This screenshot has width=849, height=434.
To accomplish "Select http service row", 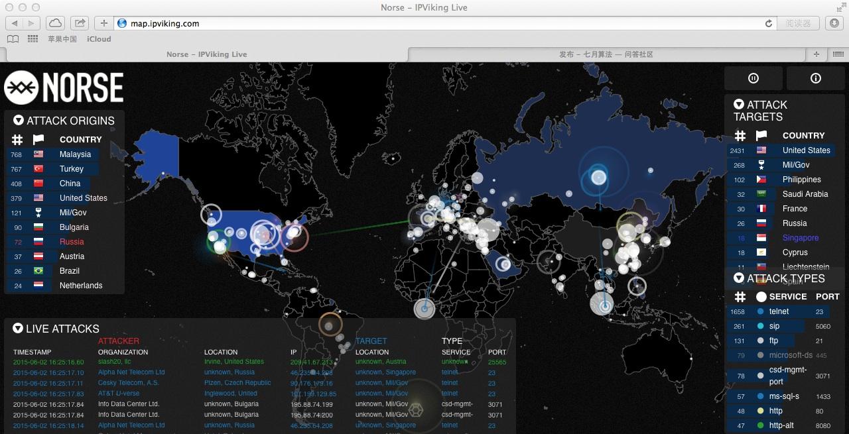I will [x=786, y=411].
